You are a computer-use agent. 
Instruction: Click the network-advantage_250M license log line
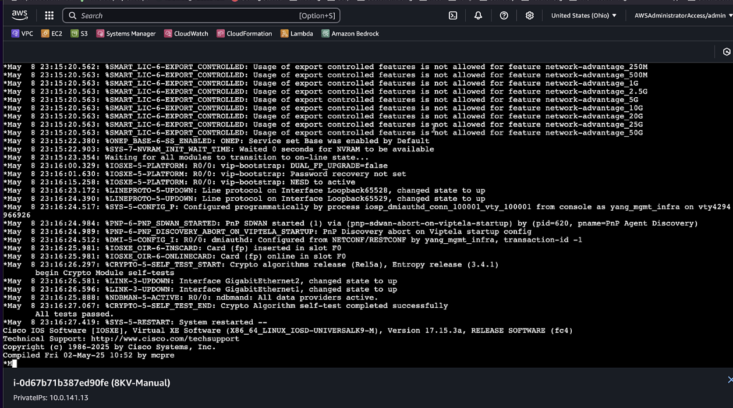tap(325, 67)
